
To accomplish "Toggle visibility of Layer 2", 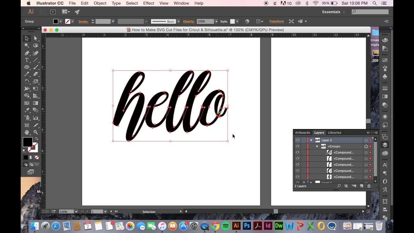I will (x=298, y=140).
